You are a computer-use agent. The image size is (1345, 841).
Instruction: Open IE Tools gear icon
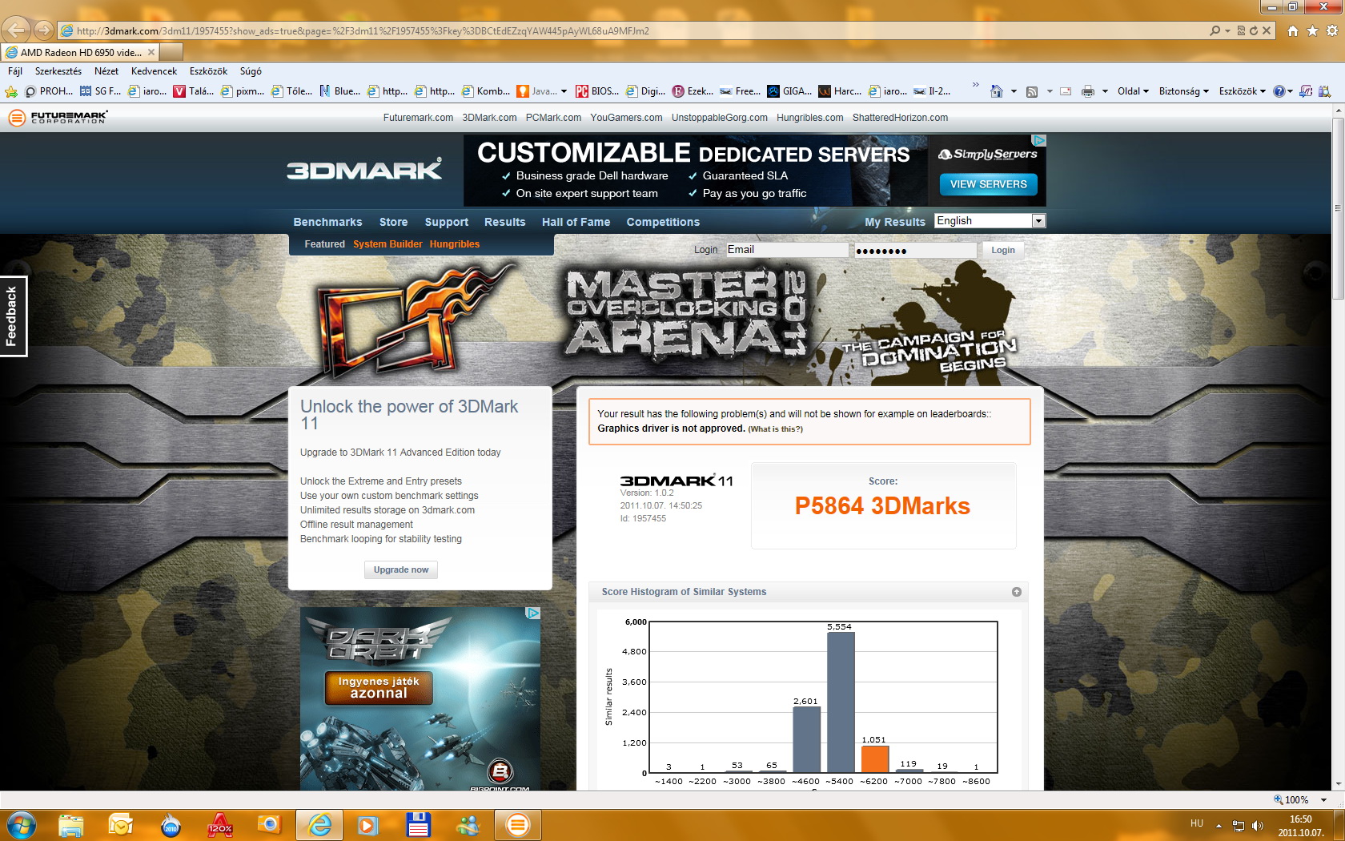coord(1332,30)
